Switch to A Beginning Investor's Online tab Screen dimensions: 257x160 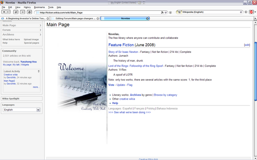coord(25,18)
